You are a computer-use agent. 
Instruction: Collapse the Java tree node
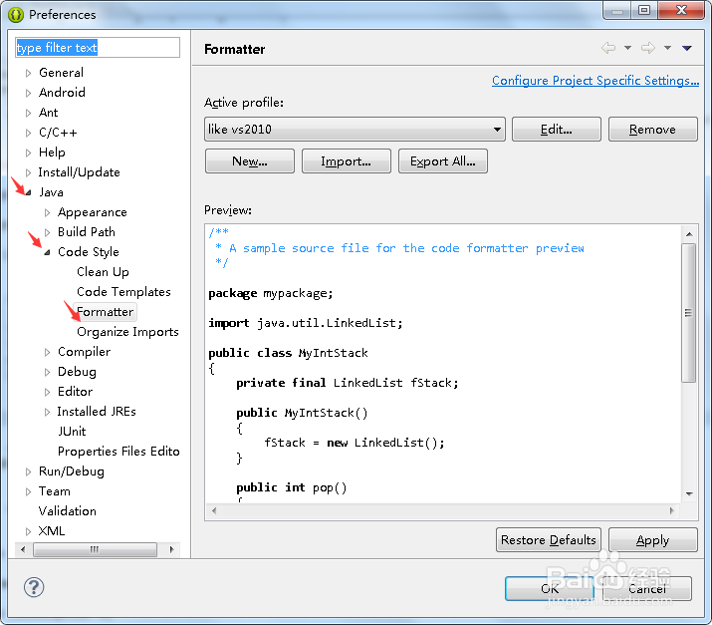(x=28, y=192)
